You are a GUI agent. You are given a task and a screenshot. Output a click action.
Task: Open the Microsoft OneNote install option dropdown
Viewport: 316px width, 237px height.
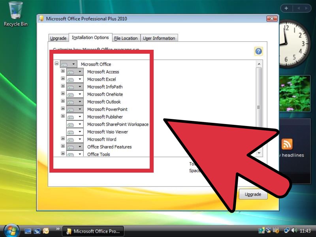[x=75, y=94]
